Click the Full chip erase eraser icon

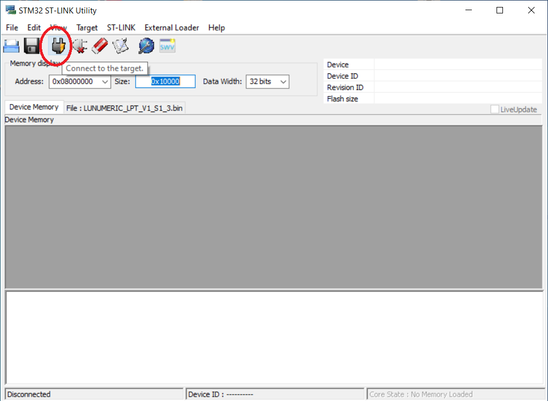click(x=100, y=46)
